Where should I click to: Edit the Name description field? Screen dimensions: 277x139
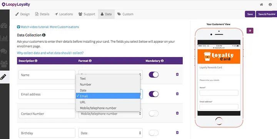pyautogui.click(x=47, y=75)
